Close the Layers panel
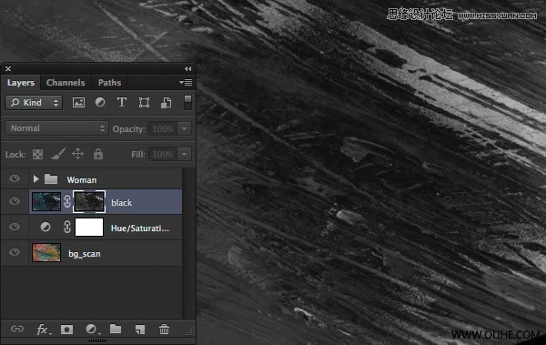This screenshot has height=345, width=546. click(x=8, y=68)
